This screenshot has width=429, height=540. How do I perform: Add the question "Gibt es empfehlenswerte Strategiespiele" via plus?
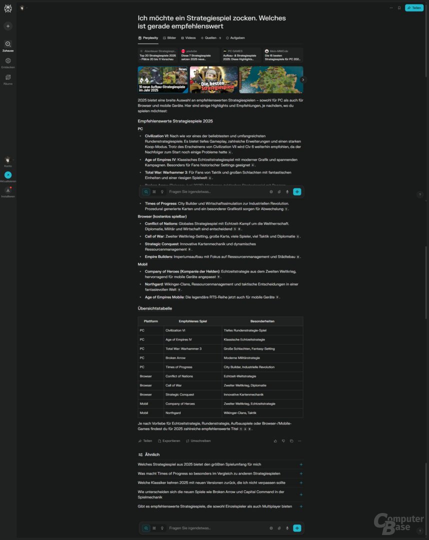tap(301, 506)
